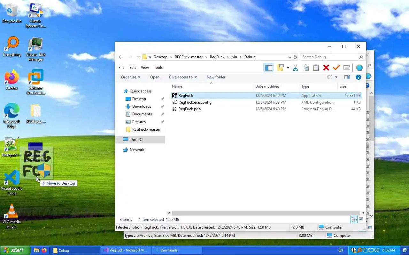Click the Paste clipboard icon

click(x=316, y=68)
